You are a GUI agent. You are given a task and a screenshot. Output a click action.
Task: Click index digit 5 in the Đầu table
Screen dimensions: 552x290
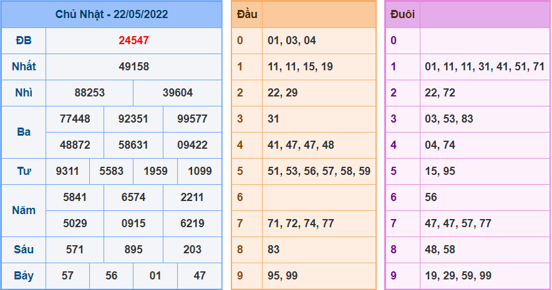[240, 171]
